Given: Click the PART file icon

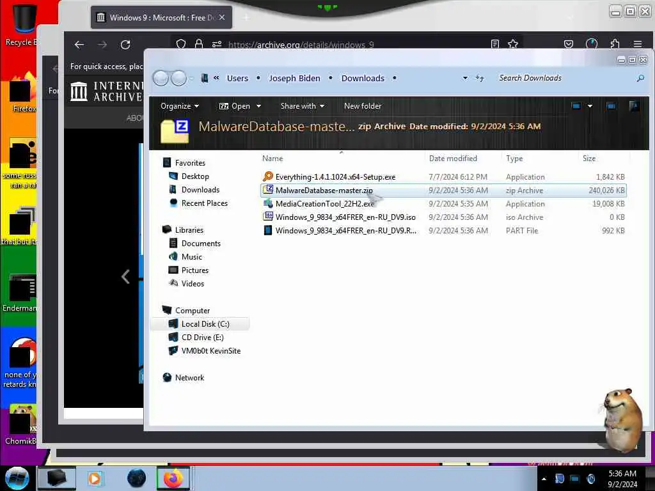Looking at the screenshot, I should tap(268, 230).
